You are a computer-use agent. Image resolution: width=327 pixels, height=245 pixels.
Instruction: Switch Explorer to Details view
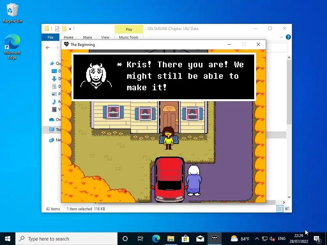click(x=280, y=209)
